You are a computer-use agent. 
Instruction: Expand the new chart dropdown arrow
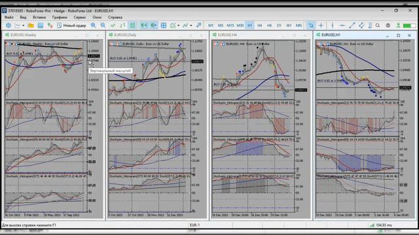24,25
